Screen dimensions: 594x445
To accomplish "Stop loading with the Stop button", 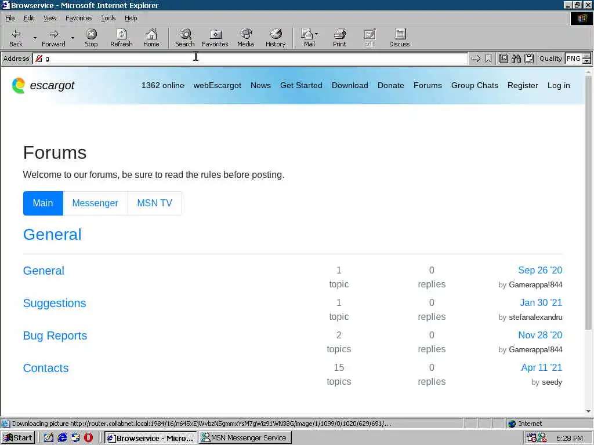I will click(x=91, y=38).
